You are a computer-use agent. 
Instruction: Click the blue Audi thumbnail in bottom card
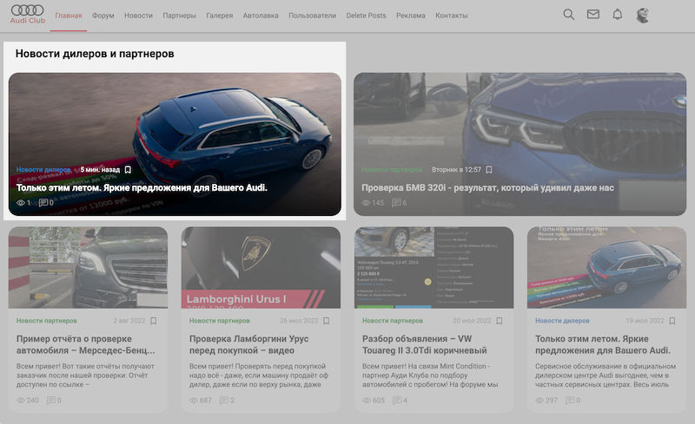point(606,268)
